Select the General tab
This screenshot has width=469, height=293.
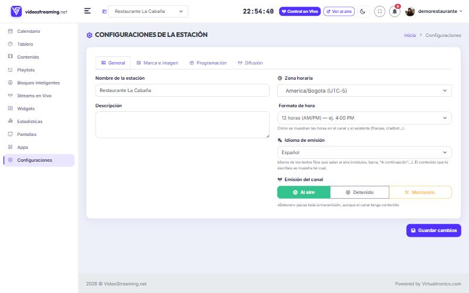pos(113,63)
